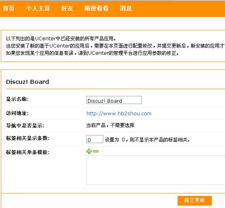This screenshot has height=208, width=225.
Task: Open the 消息 navigation item
Action: [126, 8]
